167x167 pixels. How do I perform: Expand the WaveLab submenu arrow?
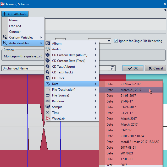[96, 118]
